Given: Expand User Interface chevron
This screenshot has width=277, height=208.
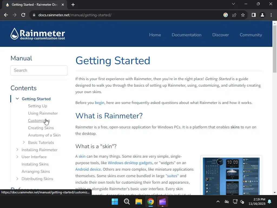Looking at the screenshot, I should point(17,157).
